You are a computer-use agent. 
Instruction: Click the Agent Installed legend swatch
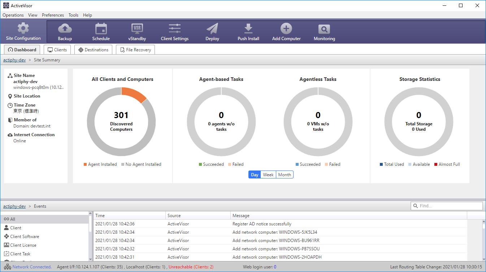click(85, 164)
